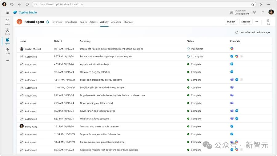The image size is (277, 156).
Task: Open the settings gear in header
Action: (x=255, y=12)
